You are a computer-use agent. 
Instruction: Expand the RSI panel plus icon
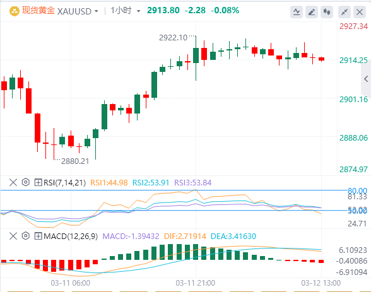point(38,182)
